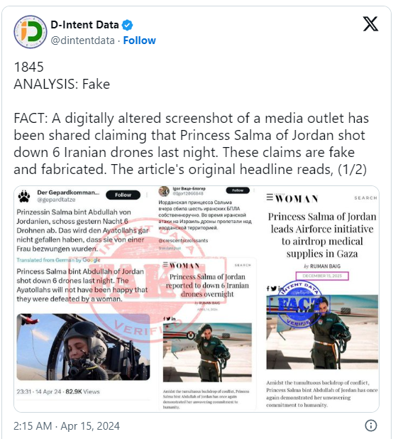Click Follow button in Russian tweet screenshot
The image size is (393, 439).
(238, 190)
